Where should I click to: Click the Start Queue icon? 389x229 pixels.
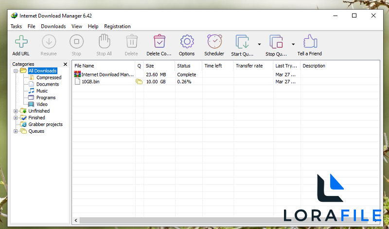pos(242,42)
